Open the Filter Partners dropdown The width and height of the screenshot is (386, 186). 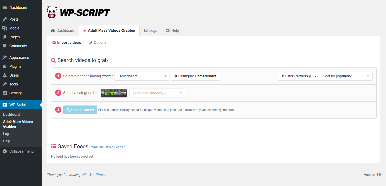point(299,76)
